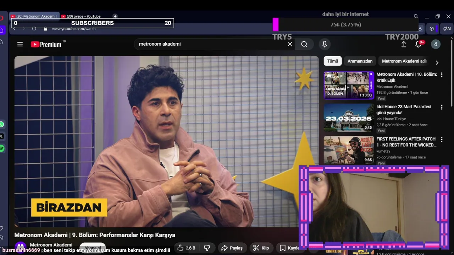This screenshot has height=255, width=454.
Task: Like the video with thumbs up
Action: point(186,248)
